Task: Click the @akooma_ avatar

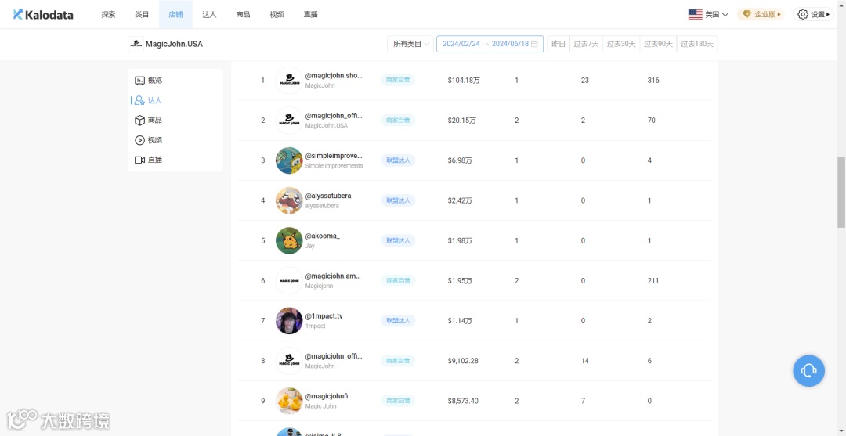Action: tap(289, 240)
